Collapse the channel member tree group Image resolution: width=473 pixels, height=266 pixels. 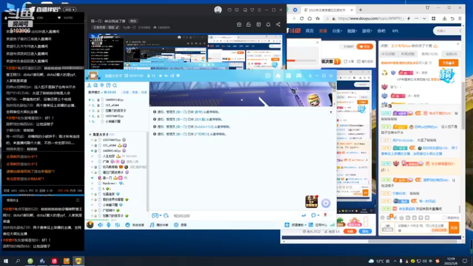tap(90, 135)
